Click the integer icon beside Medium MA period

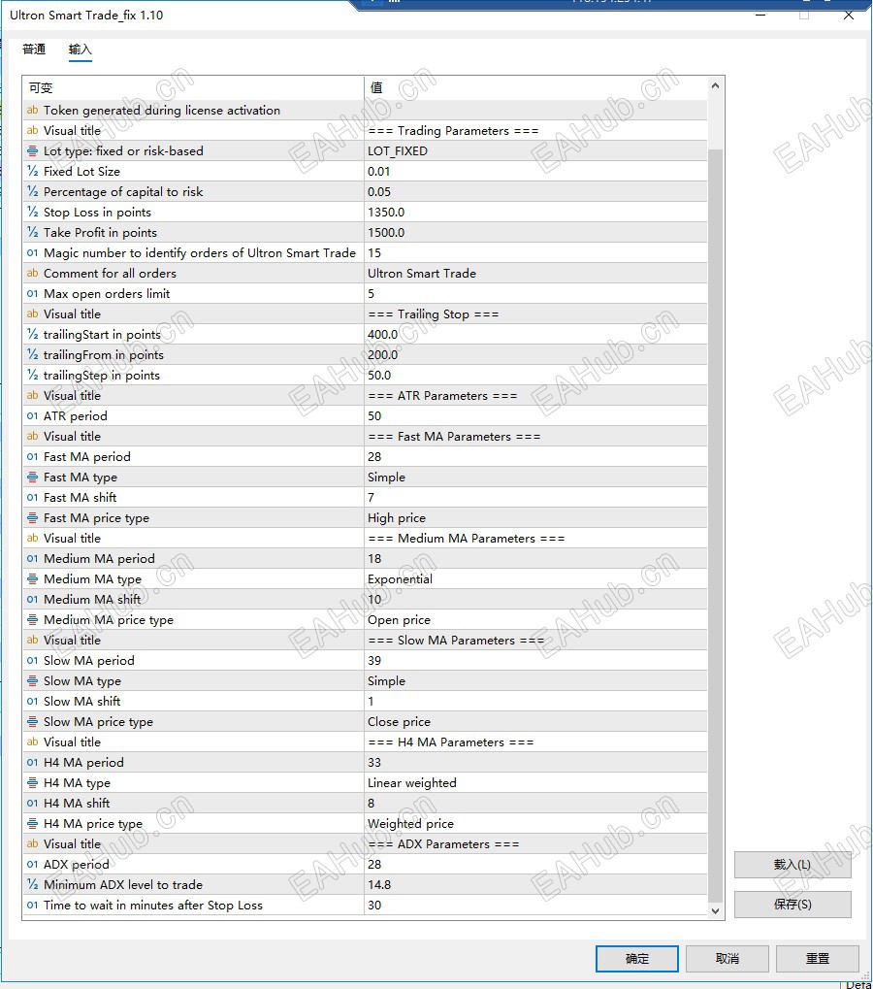(x=32, y=559)
